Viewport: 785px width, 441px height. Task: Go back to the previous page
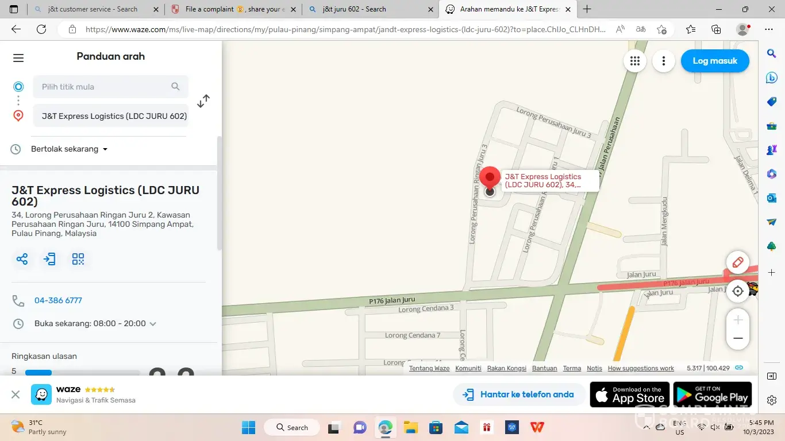(x=16, y=29)
